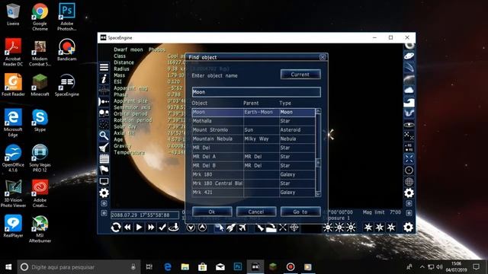488x274 pixels.
Task: Toggle constellations icon in right toolbar
Action: [x=409, y=135]
